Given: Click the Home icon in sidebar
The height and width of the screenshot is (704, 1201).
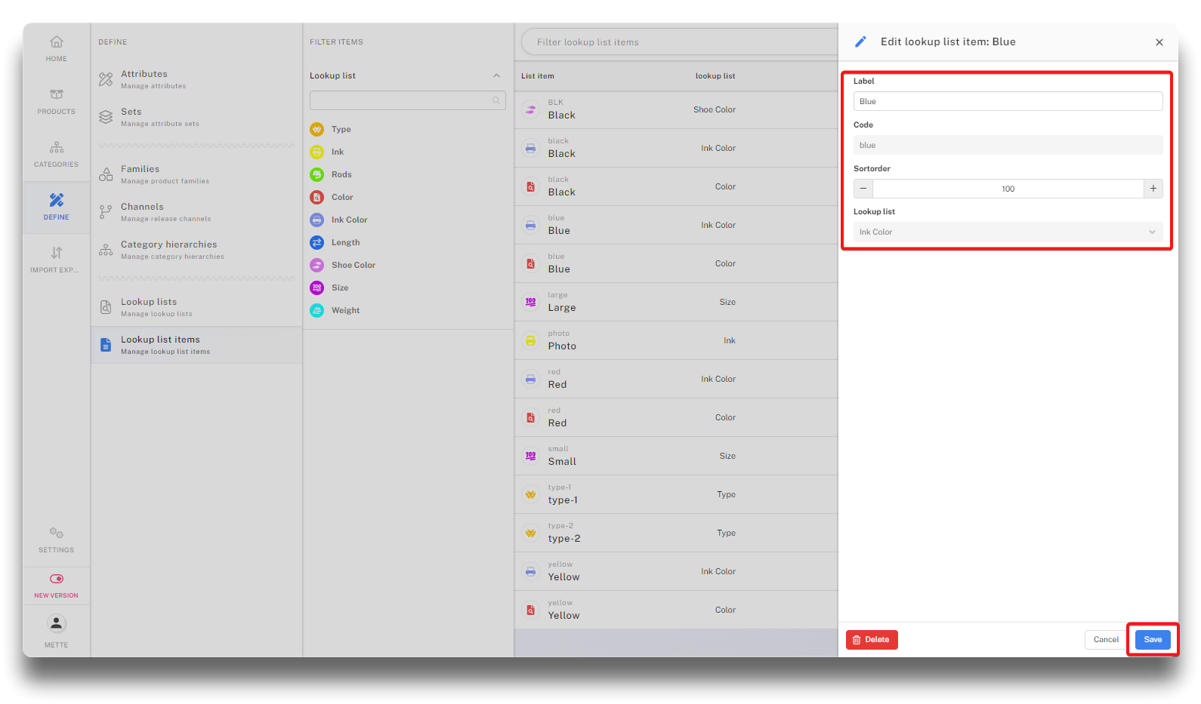Looking at the screenshot, I should [x=57, y=42].
